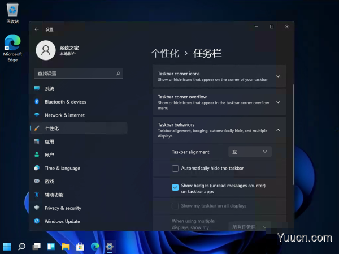This screenshot has height=254, width=339.
Task: Click the 本地帐户 account type text
Action: click(67, 54)
